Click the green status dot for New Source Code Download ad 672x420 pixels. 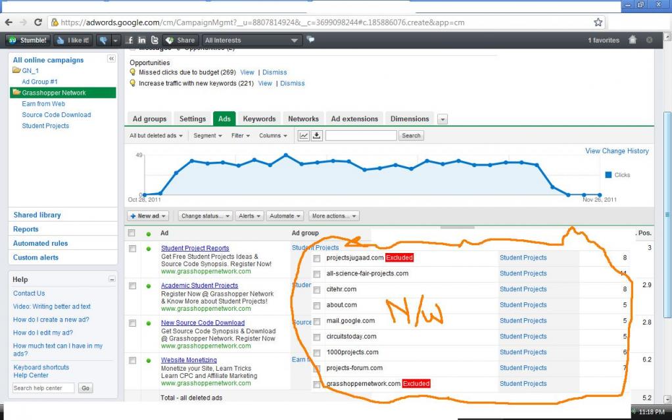click(149, 323)
